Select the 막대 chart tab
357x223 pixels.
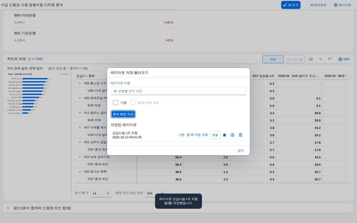point(273,59)
